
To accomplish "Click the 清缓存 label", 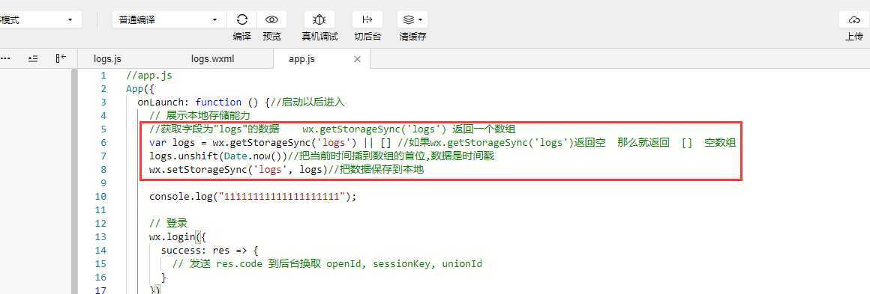I will pos(412,37).
